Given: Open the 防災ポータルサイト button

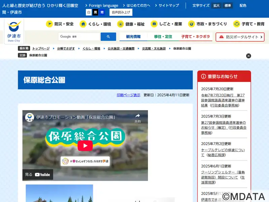Looking at the screenshot, I should (x=240, y=37).
